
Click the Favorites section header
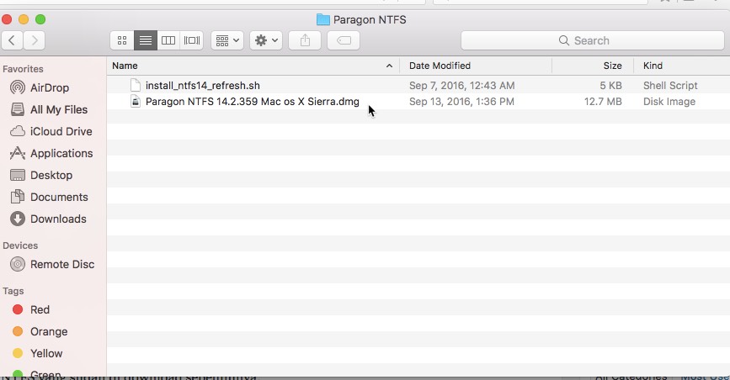pos(23,69)
